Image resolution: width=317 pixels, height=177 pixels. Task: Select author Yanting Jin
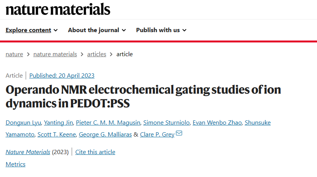pos(58,123)
